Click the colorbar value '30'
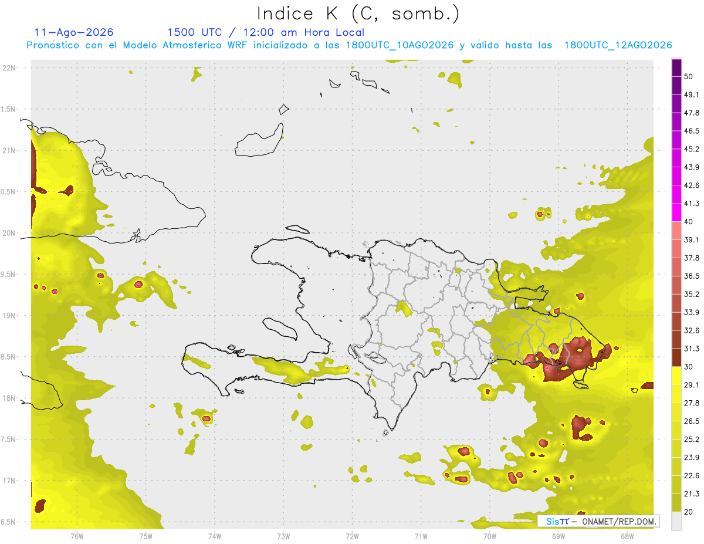704x544 pixels. [689, 367]
